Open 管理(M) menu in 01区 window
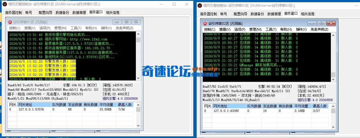Image resolution: width=360 pixels, height=138 pixels. tap(60, 28)
